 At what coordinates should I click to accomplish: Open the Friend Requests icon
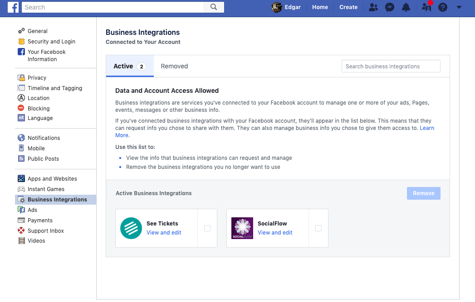coord(373,7)
